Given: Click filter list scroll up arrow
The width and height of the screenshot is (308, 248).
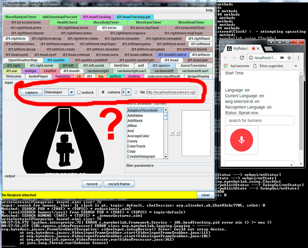Looking at the screenshot, I should [166, 110].
